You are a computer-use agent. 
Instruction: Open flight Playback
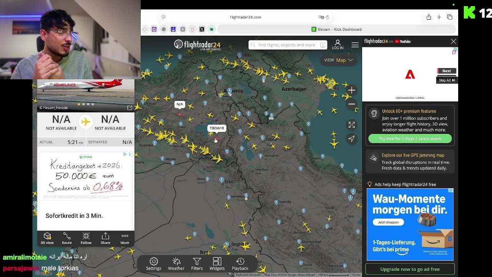[240, 264]
